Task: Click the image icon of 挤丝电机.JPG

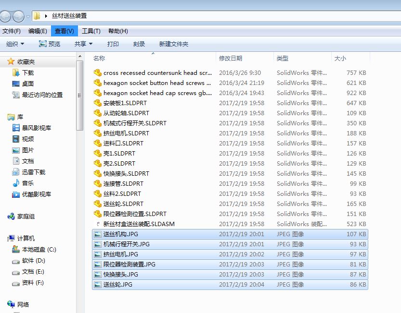Action: point(98,254)
